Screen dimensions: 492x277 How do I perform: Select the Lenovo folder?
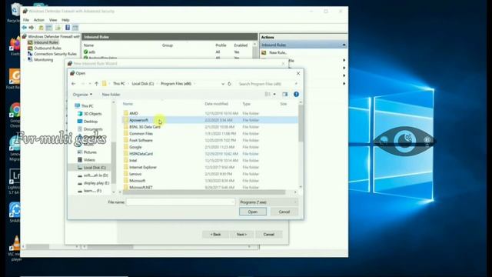pyautogui.click(x=135, y=174)
